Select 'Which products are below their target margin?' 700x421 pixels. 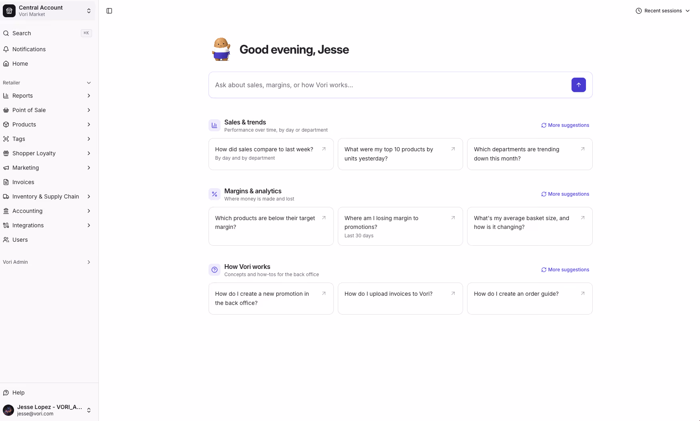point(271,226)
